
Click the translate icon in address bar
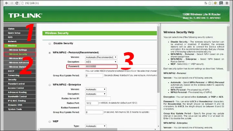pos(206,3)
